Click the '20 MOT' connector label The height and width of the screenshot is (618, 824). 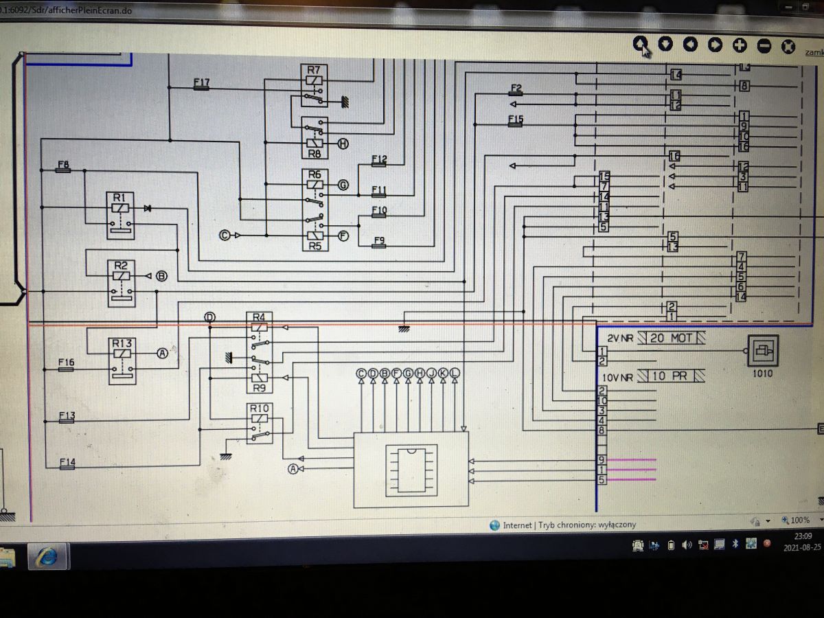tap(672, 338)
